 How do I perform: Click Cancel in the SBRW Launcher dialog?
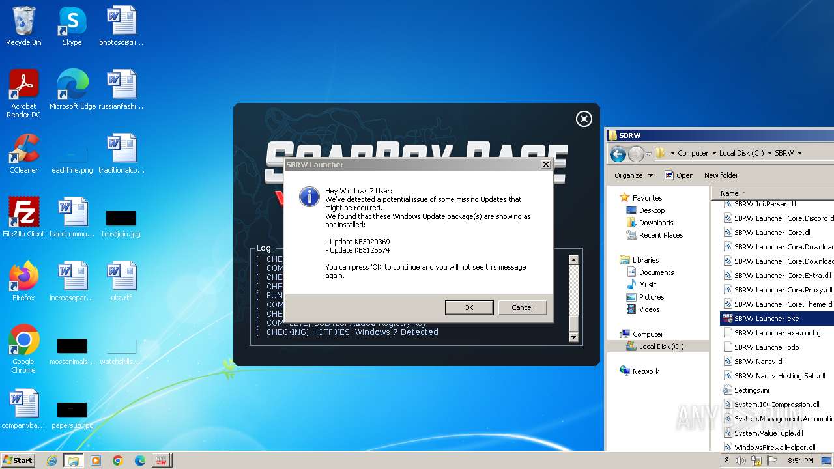[x=522, y=307]
